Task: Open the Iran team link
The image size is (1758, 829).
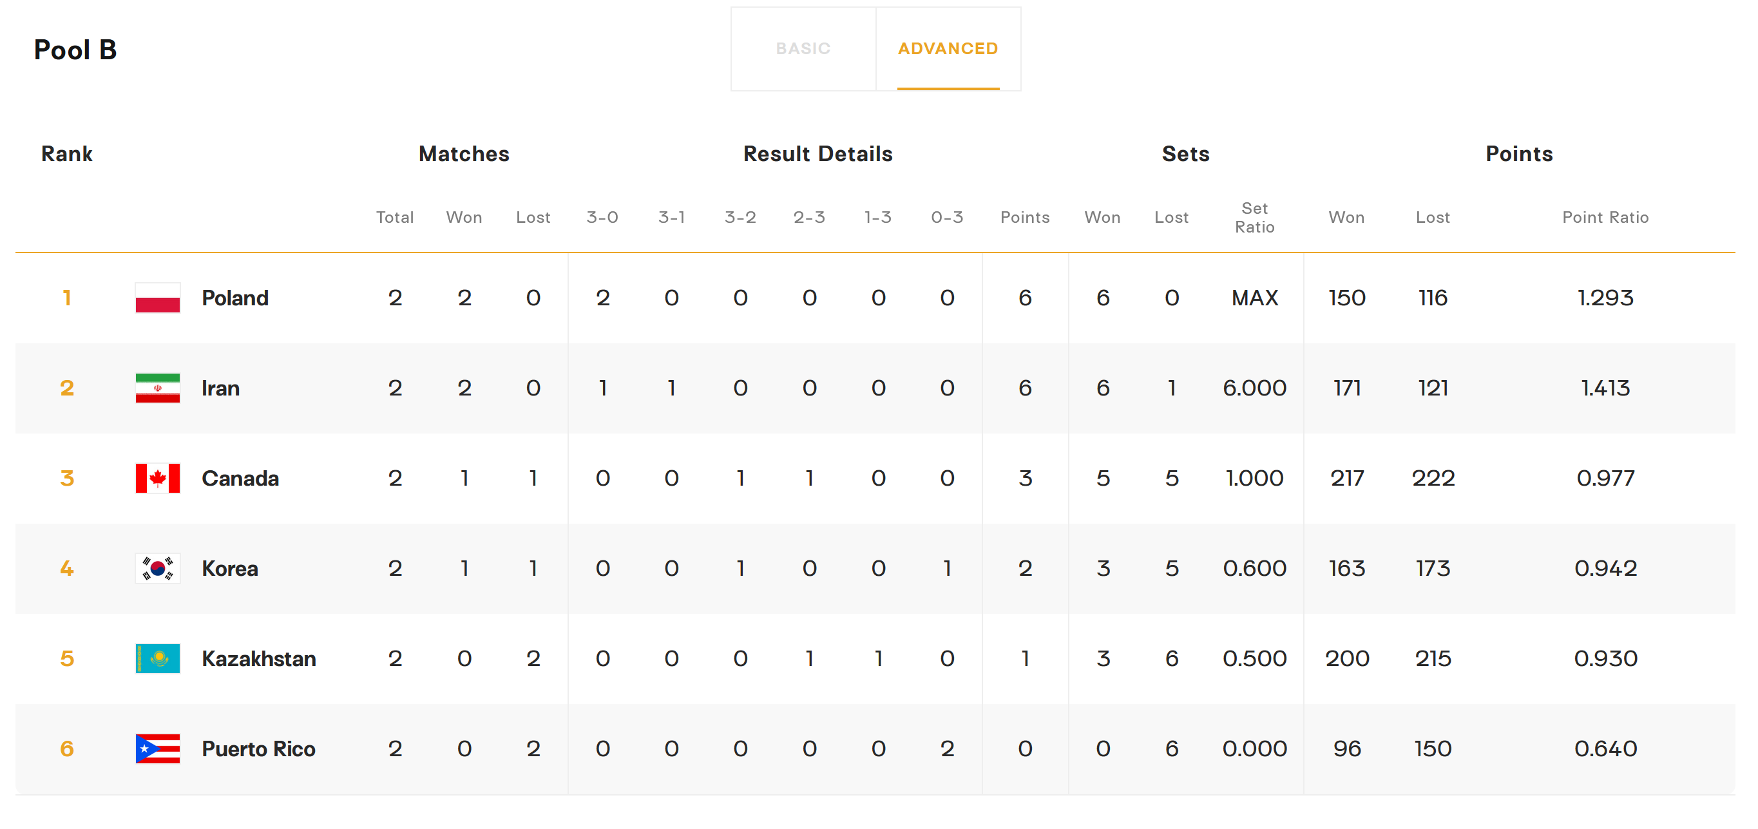Action: point(220,388)
